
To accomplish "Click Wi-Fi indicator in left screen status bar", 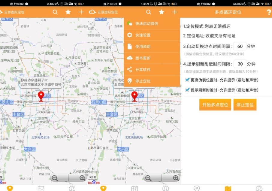I will coord(75,4).
